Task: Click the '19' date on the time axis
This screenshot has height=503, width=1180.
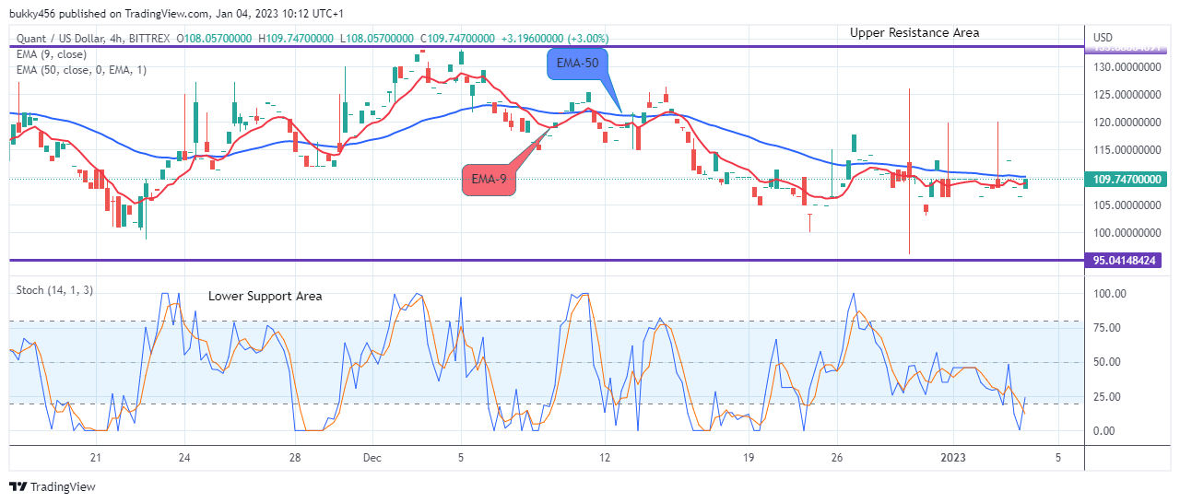Action: [749, 458]
